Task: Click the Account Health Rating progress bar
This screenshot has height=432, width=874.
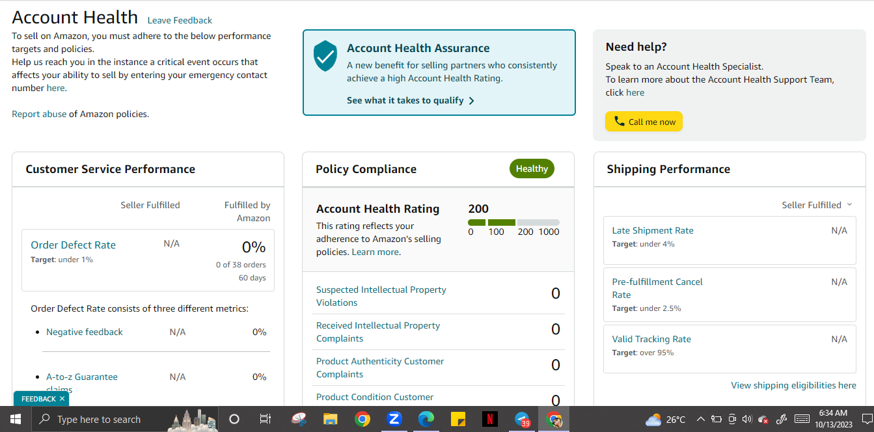Action: [x=513, y=223]
